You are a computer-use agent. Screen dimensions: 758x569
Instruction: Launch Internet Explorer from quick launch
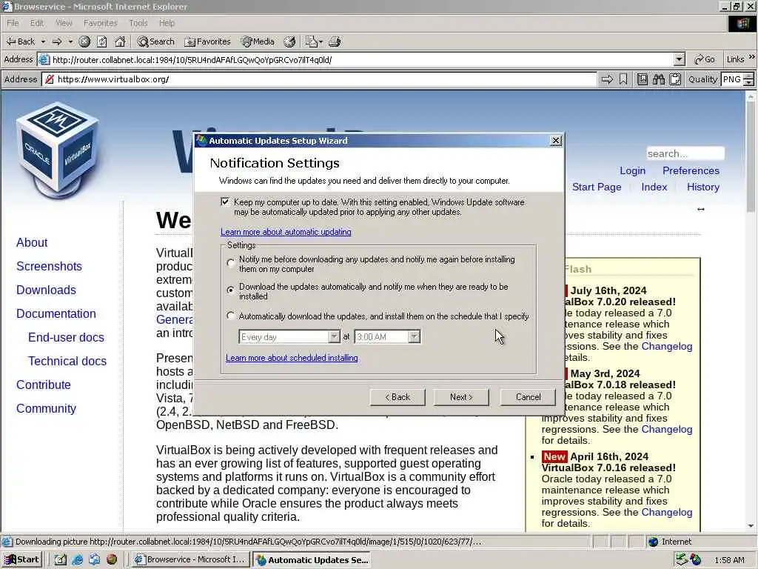77,560
